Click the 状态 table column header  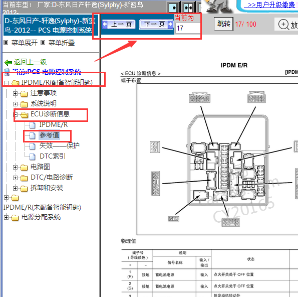coord(251,259)
